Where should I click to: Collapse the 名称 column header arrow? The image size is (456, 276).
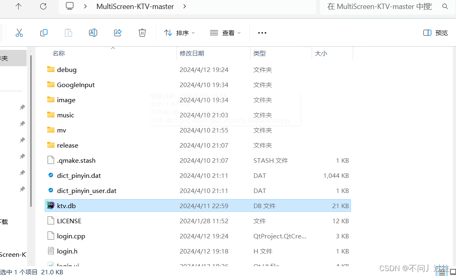113,48
